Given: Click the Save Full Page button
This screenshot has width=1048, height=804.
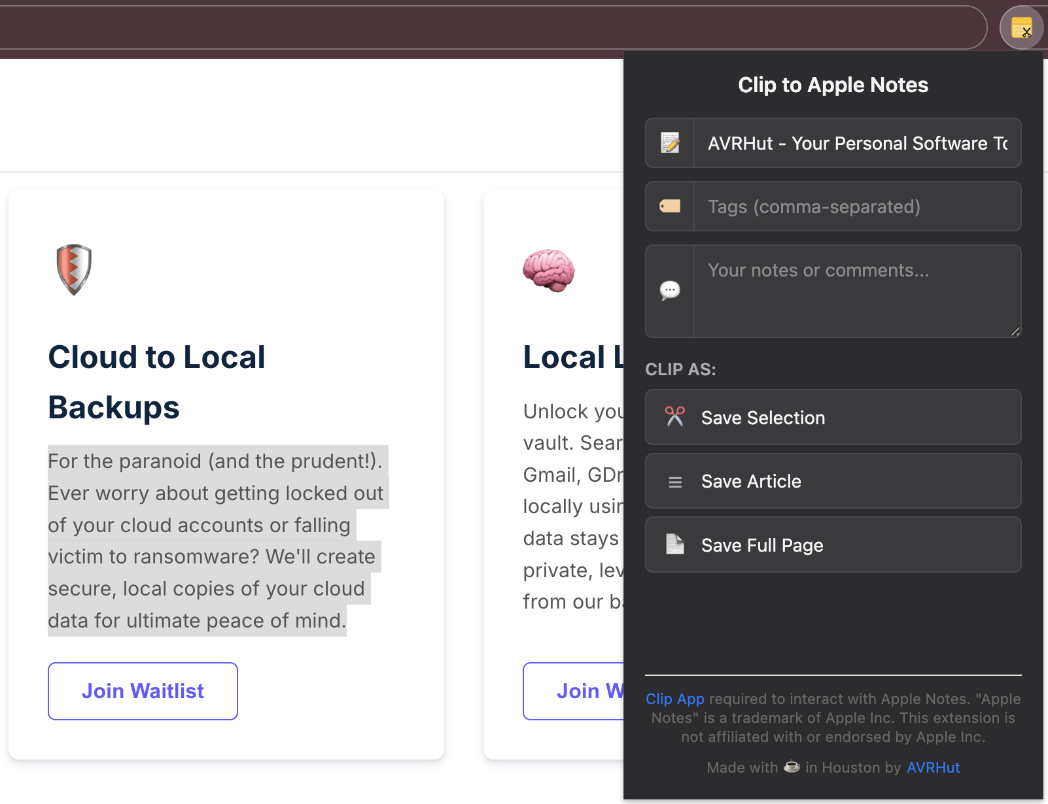Looking at the screenshot, I should click(833, 544).
